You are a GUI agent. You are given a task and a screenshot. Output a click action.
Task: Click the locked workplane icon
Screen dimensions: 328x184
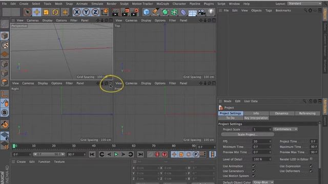pyautogui.click(x=5, y=136)
